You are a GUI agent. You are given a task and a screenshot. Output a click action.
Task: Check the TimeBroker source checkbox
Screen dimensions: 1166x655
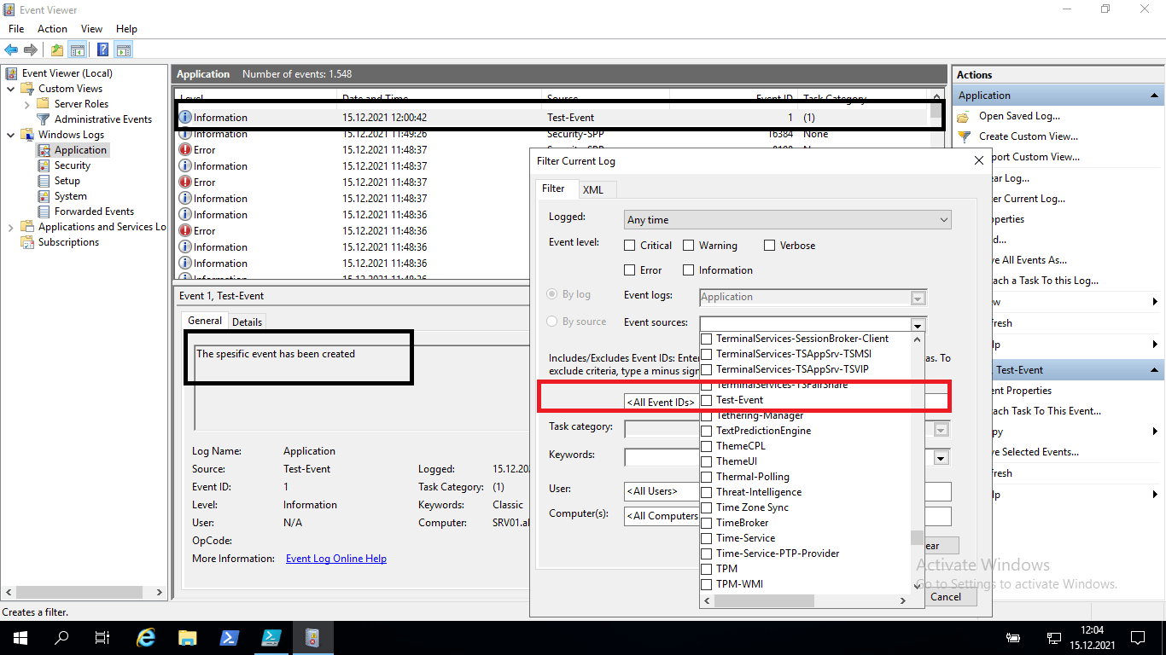point(707,523)
